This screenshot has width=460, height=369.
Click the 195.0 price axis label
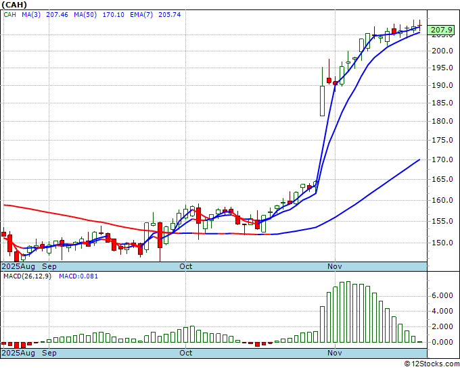click(x=442, y=68)
